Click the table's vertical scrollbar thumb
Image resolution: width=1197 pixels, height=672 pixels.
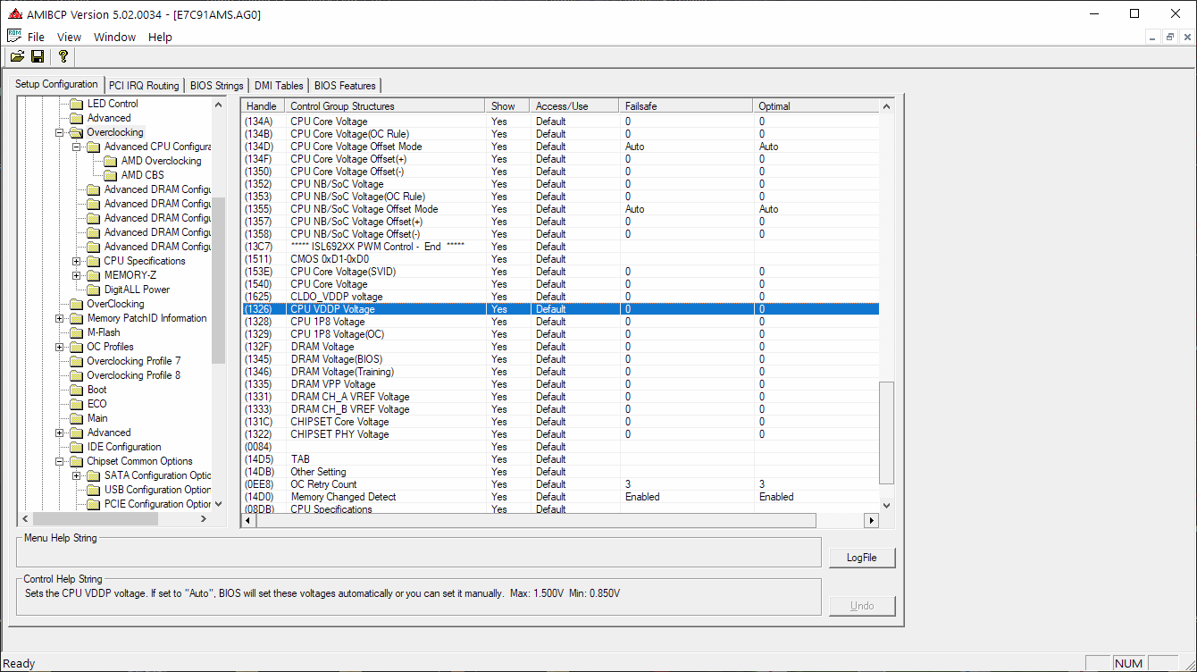(886, 433)
